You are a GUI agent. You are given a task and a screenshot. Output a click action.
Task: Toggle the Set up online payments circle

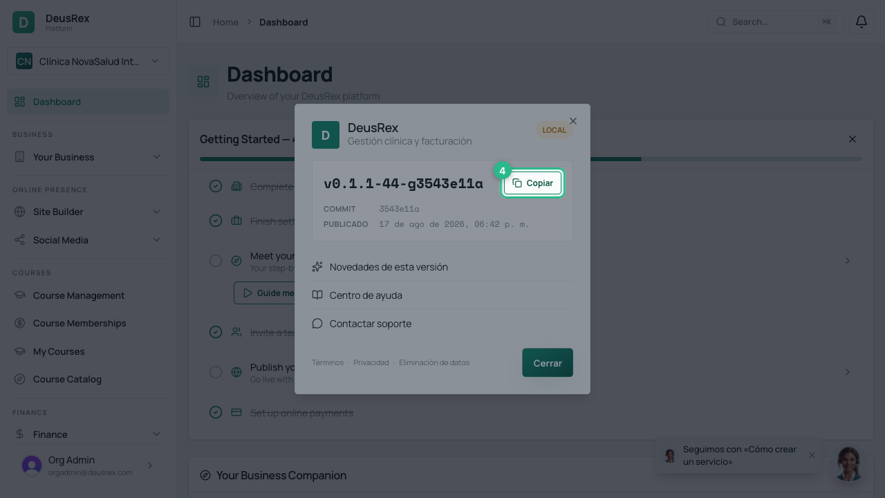pos(216,412)
